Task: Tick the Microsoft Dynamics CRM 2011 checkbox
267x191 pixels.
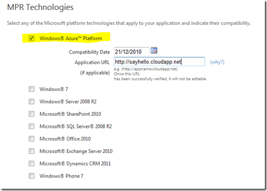Action: pos(32,163)
